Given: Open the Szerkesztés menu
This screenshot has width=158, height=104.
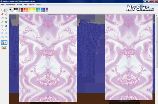Looking at the screenshot, I should 10,5.
